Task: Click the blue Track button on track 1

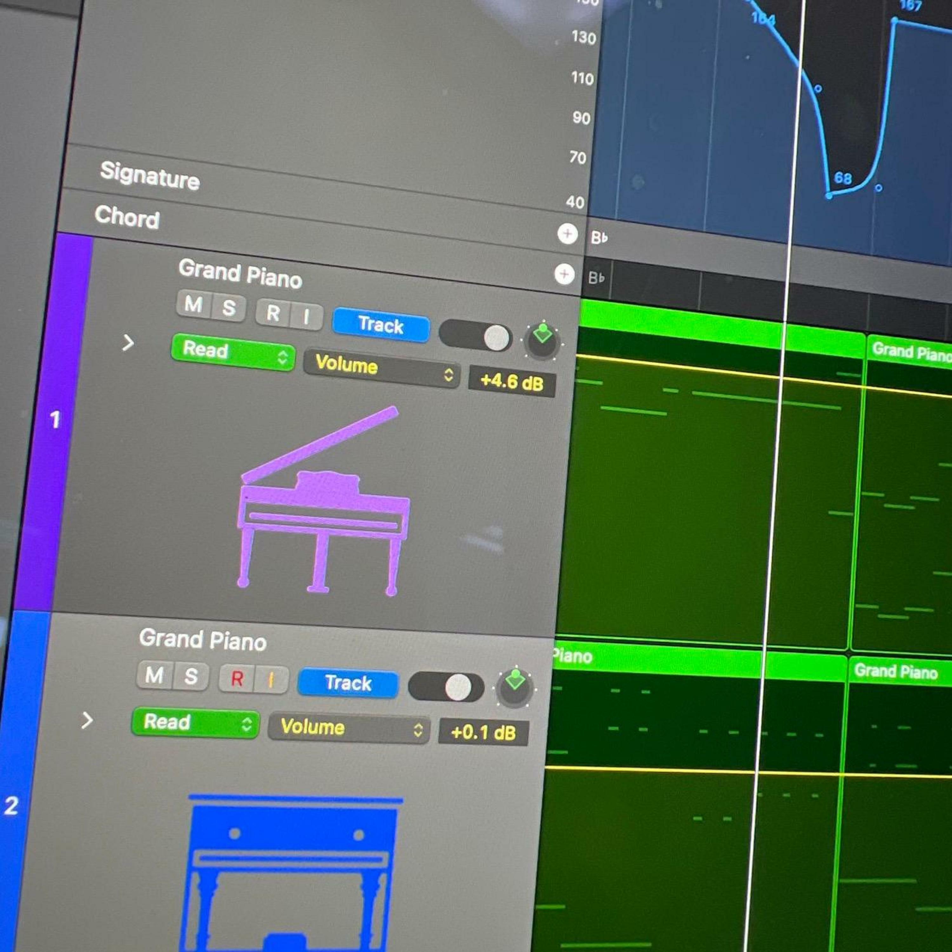Action: click(381, 325)
